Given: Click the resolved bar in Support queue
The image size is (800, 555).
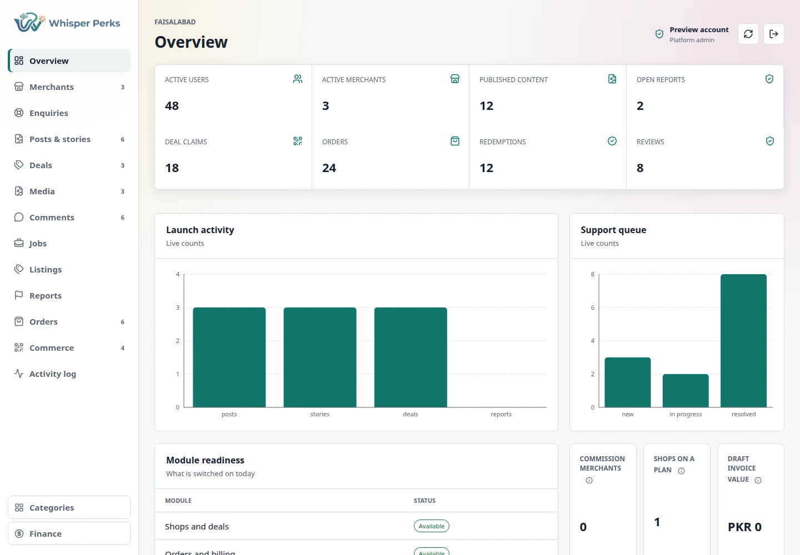Looking at the screenshot, I should 743,341.
